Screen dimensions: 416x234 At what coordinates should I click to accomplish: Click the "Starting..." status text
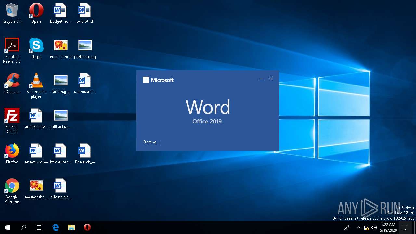point(151,142)
